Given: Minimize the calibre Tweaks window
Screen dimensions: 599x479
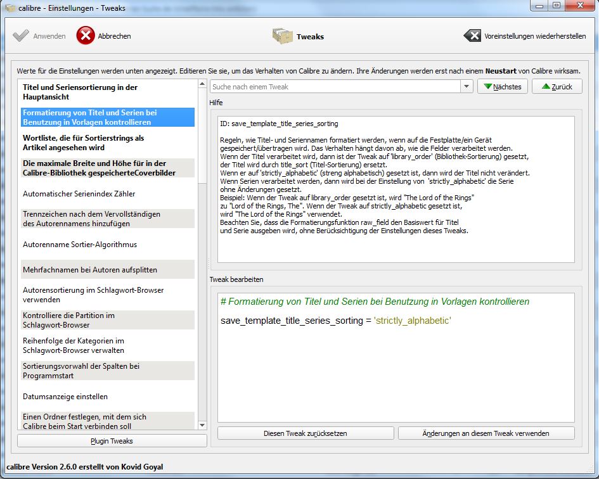Looking at the screenshot, I should coord(539,6).
